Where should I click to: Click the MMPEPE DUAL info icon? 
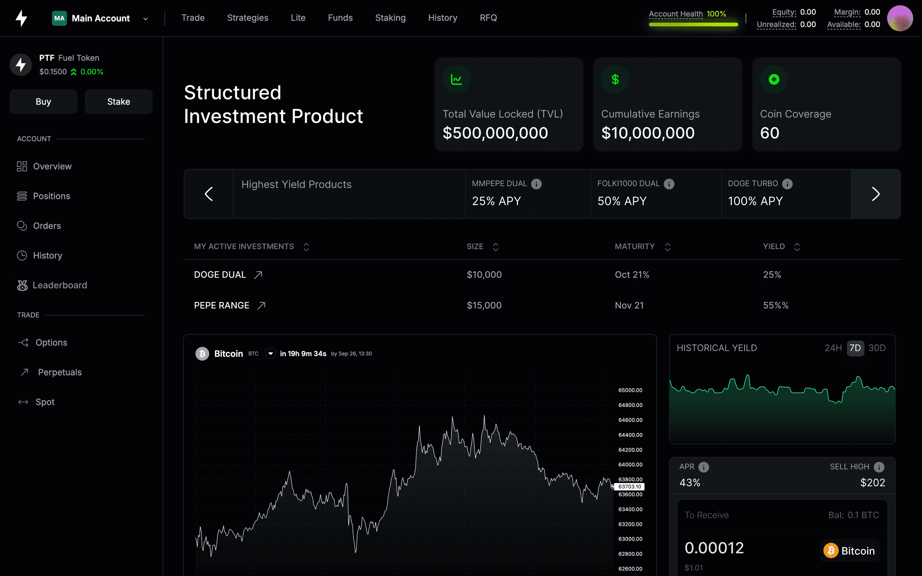click(536, 184)
